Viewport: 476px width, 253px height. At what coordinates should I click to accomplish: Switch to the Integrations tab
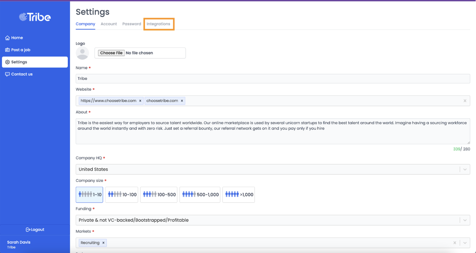pos(158,24)
